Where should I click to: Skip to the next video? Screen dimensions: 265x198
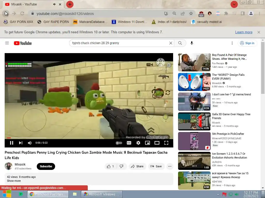[x=21, y=143]
